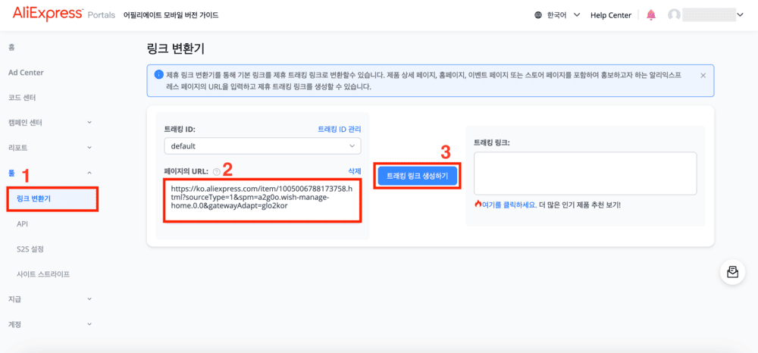This screenshot has height=353, width=758.
Task: Click the 트래킹 링크 생성하기 button
Action: [417, 176]
